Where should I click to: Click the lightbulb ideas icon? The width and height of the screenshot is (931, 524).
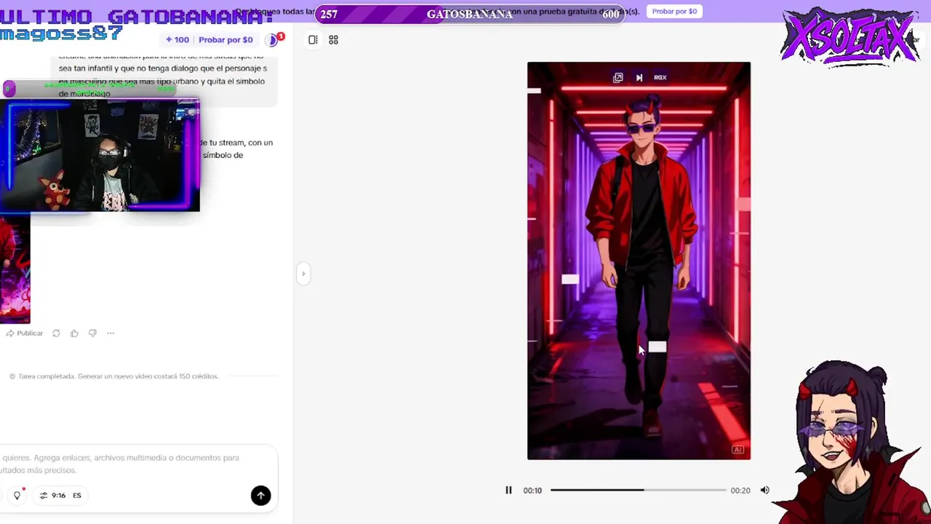(x=17, y=496)
